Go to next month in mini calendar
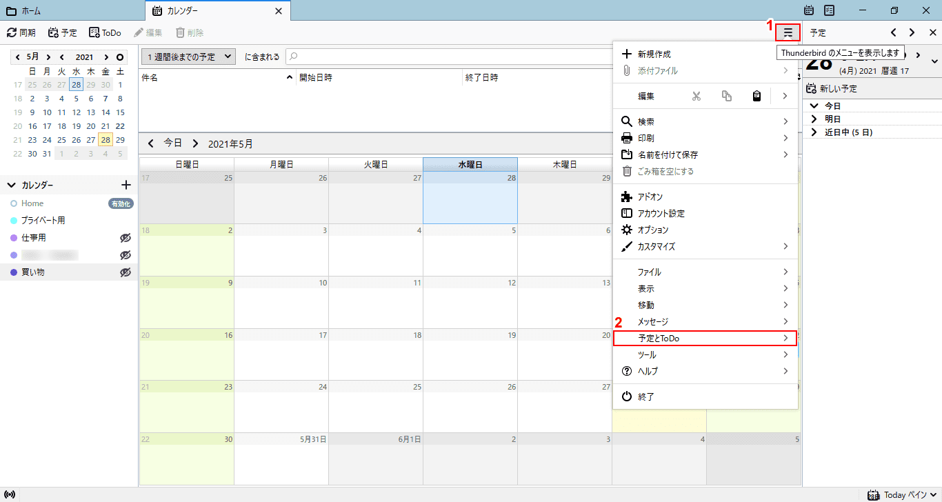 pos(48,57)
